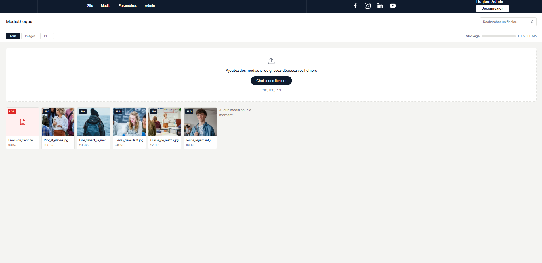Open the Fille_devant_la_mer thumbnail
Viewport: 542px width, 263px height.
(94, 122)
